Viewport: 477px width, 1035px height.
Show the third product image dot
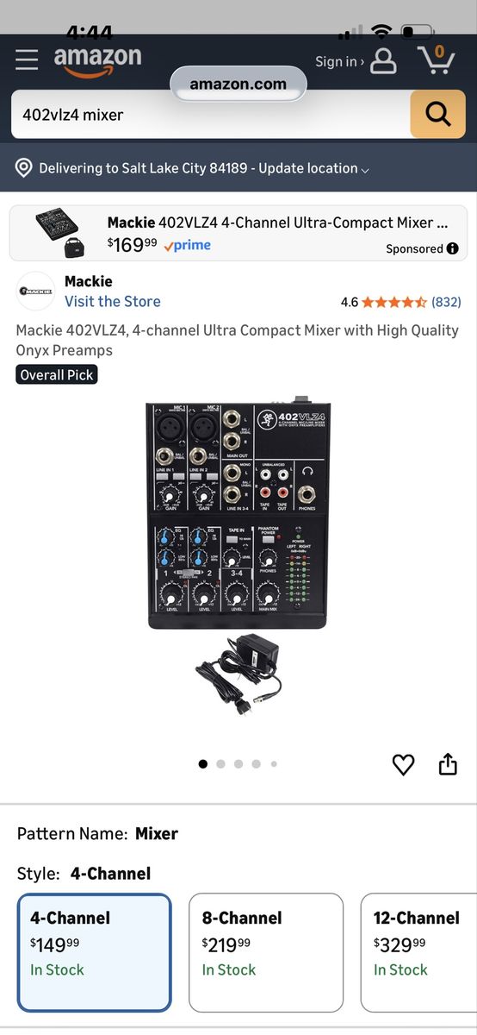[238, 763]
